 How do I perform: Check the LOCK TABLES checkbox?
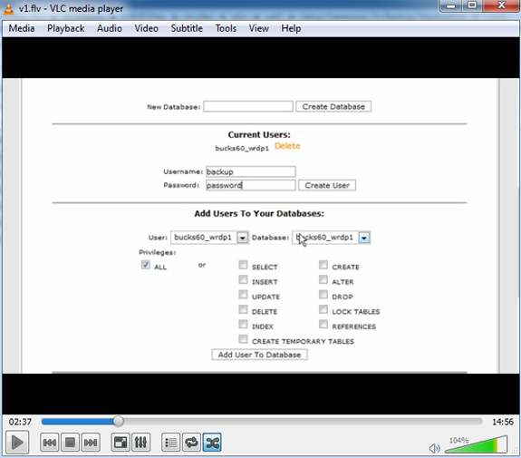[x=323, y=309]
